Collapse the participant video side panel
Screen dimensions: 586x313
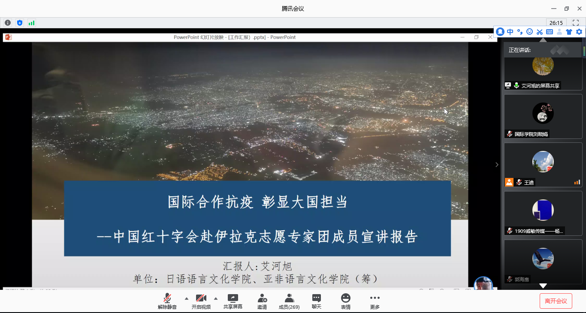click(497, 165)
